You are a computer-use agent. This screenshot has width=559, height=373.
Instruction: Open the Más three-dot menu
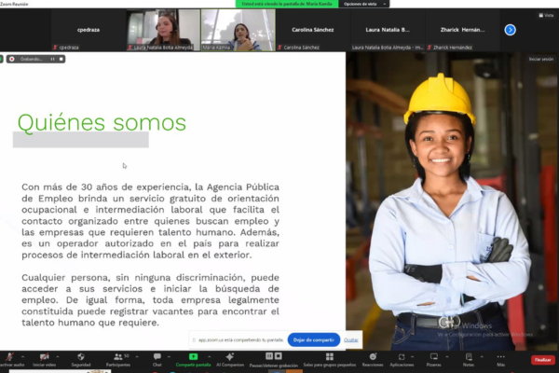(x=501, y=359)
